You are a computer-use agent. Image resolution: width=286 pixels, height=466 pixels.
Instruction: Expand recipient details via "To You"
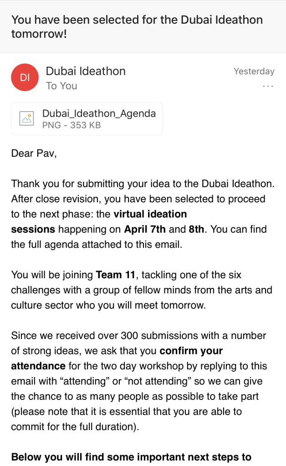[61, 86]
